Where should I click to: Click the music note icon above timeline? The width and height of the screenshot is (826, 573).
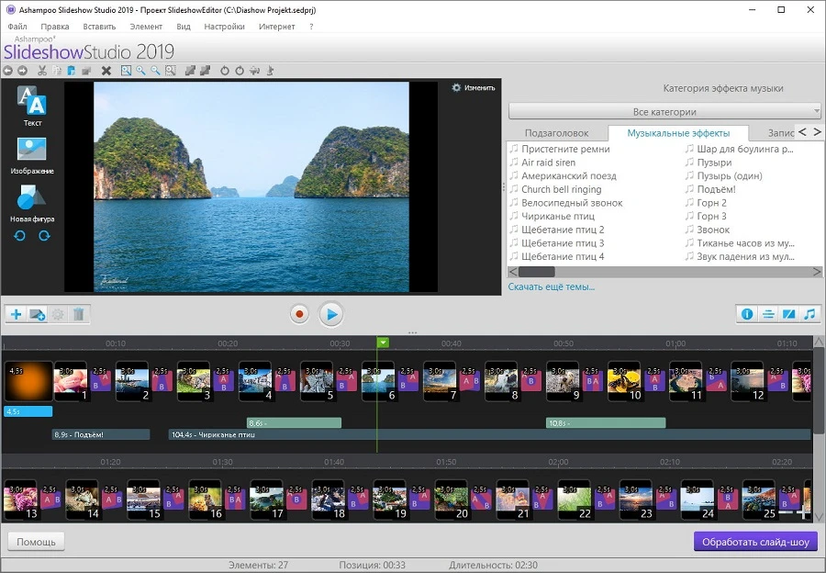809,314
